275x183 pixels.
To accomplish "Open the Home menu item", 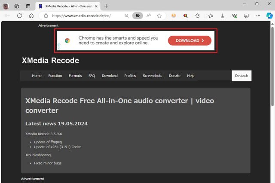I will 37,76.
